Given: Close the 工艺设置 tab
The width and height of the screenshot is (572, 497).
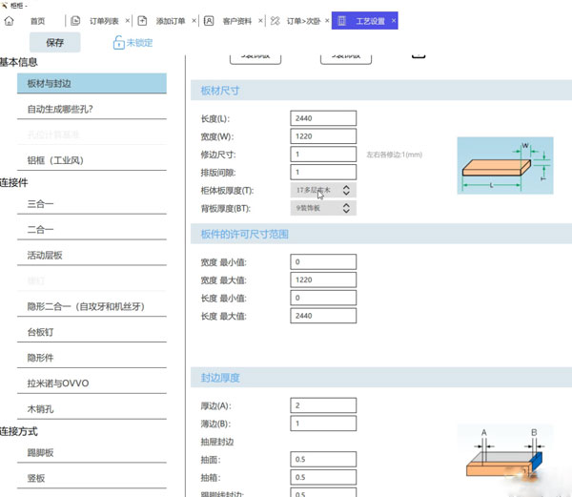Looking at the screenshot, I should (394, 21).
